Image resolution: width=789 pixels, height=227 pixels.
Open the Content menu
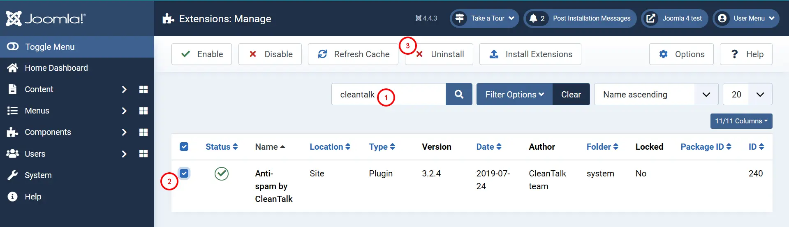(39, 89)
